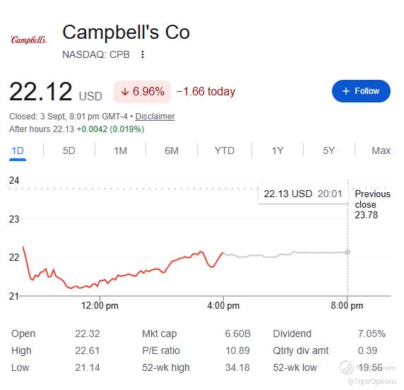Open the Disclaimer link
The image size is (404, 390).
tap(155, 117)
